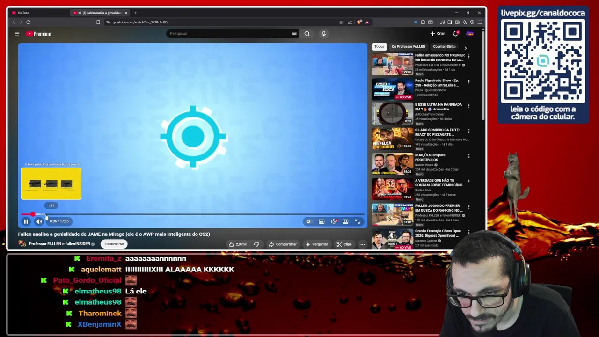Enter fullscreen with the player's fullscreen icon
This screenshot has width=599, height=337.
click(x=358, y=221)
